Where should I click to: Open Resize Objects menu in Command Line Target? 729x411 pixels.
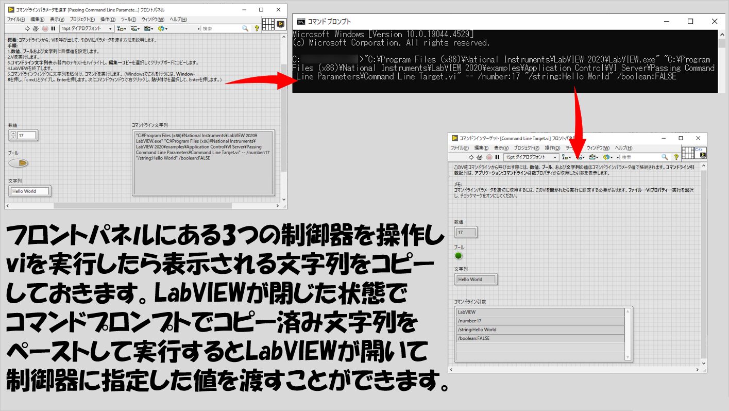tap(594, 157)
